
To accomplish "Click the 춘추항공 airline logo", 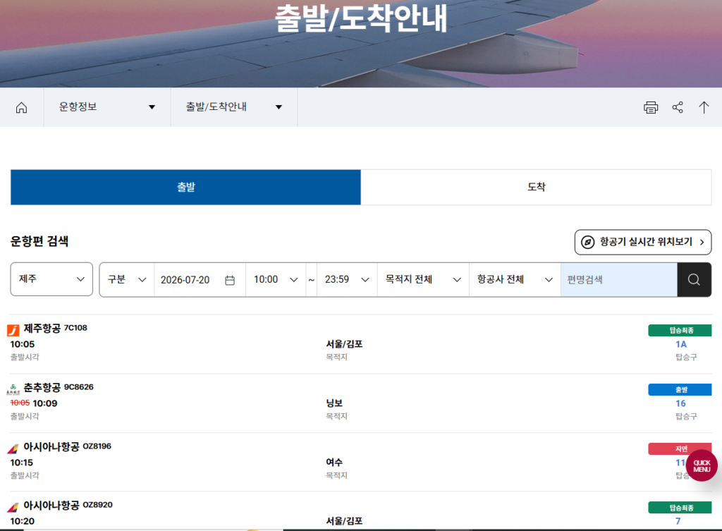I will [13, 389].
